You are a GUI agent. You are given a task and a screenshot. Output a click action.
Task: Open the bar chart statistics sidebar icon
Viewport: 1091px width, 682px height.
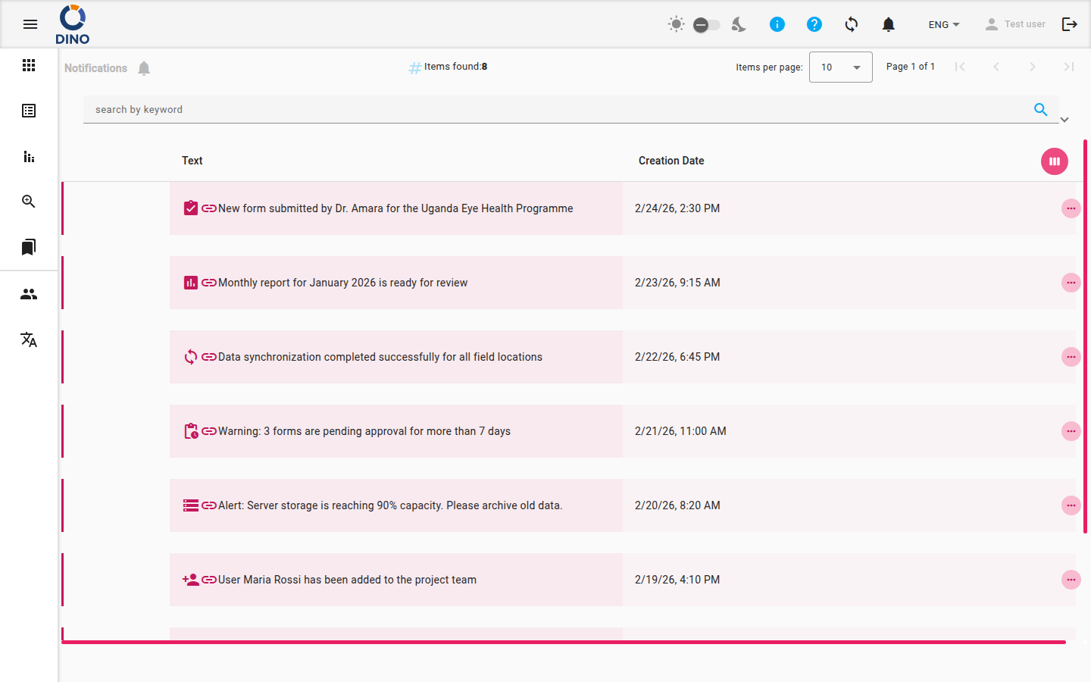(29, 156)
